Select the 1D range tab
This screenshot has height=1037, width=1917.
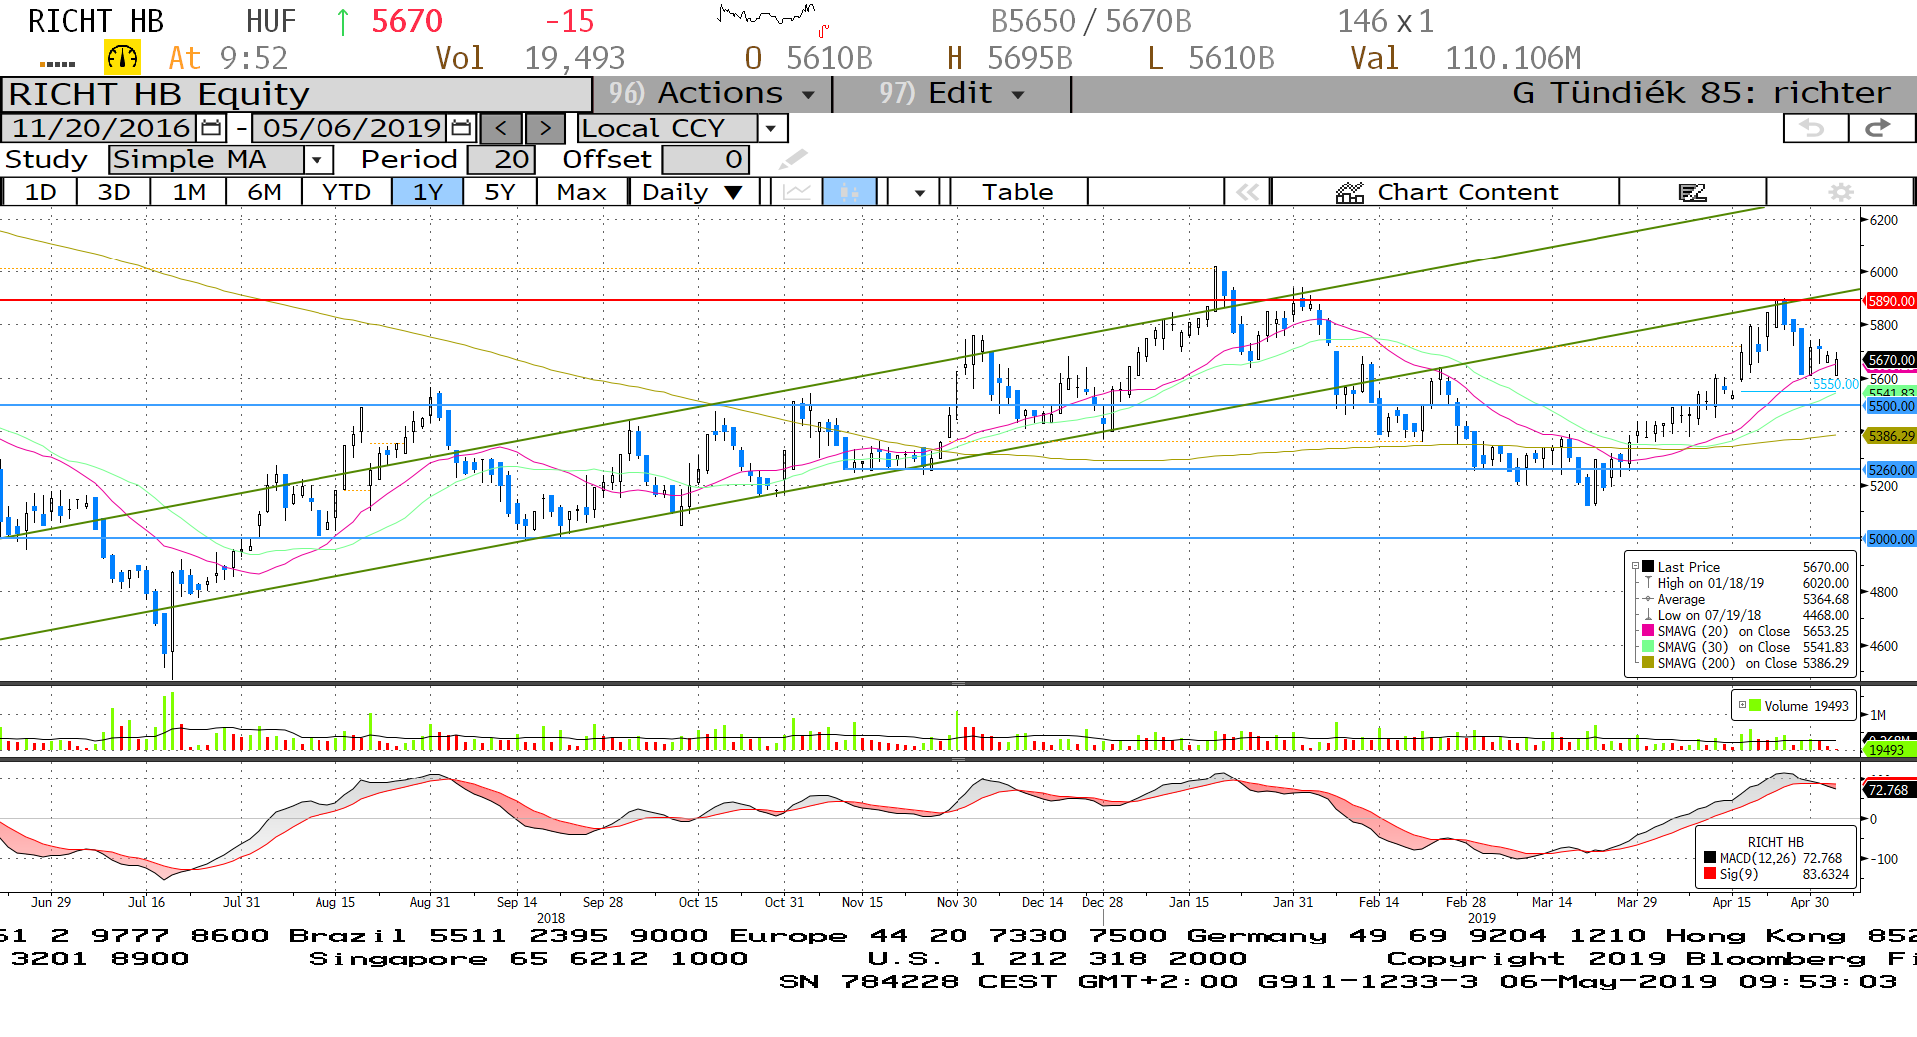pos(40,192)
